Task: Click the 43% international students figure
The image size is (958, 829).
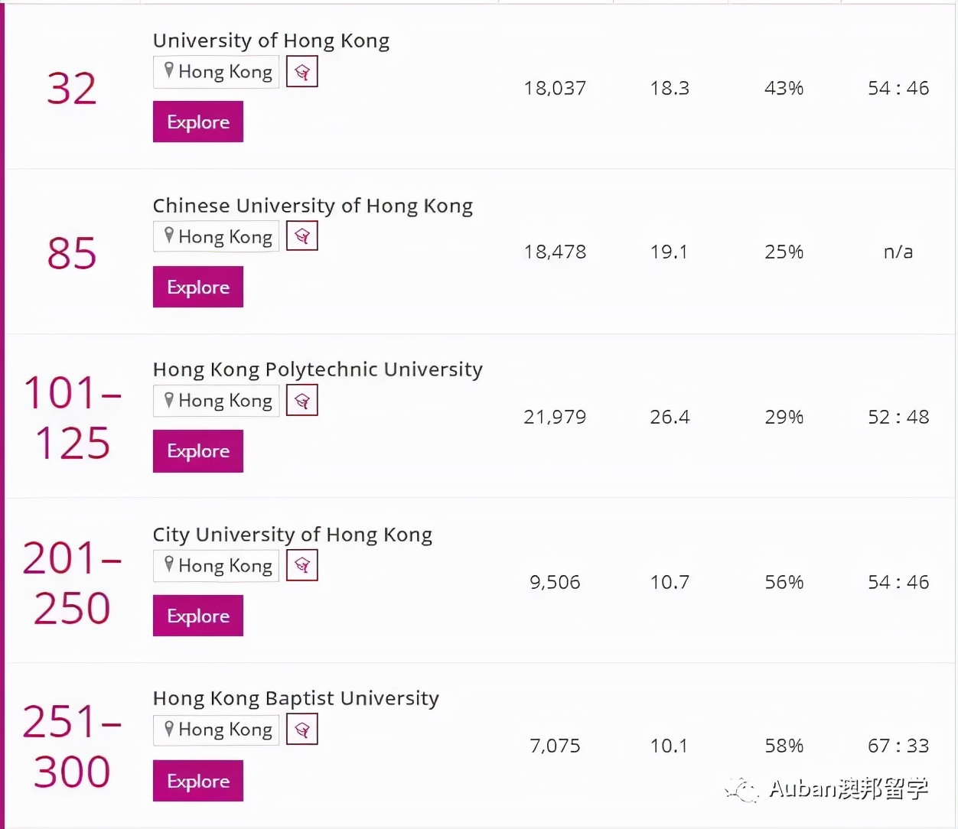Action: coord(783,87)
